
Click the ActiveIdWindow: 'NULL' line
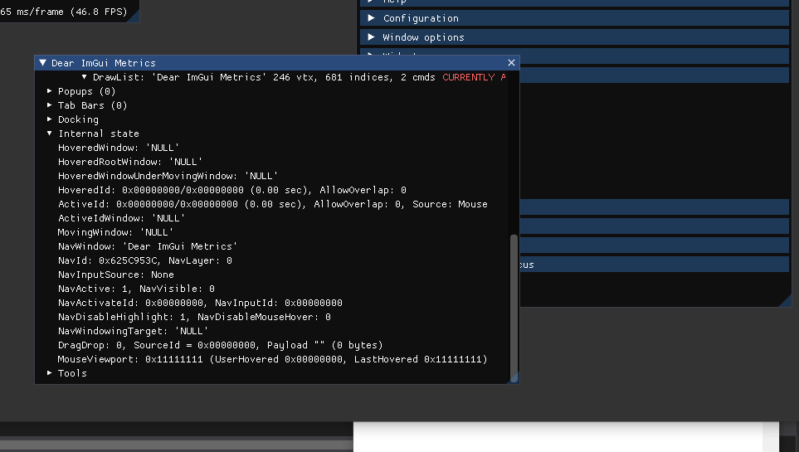coord(121,218)
